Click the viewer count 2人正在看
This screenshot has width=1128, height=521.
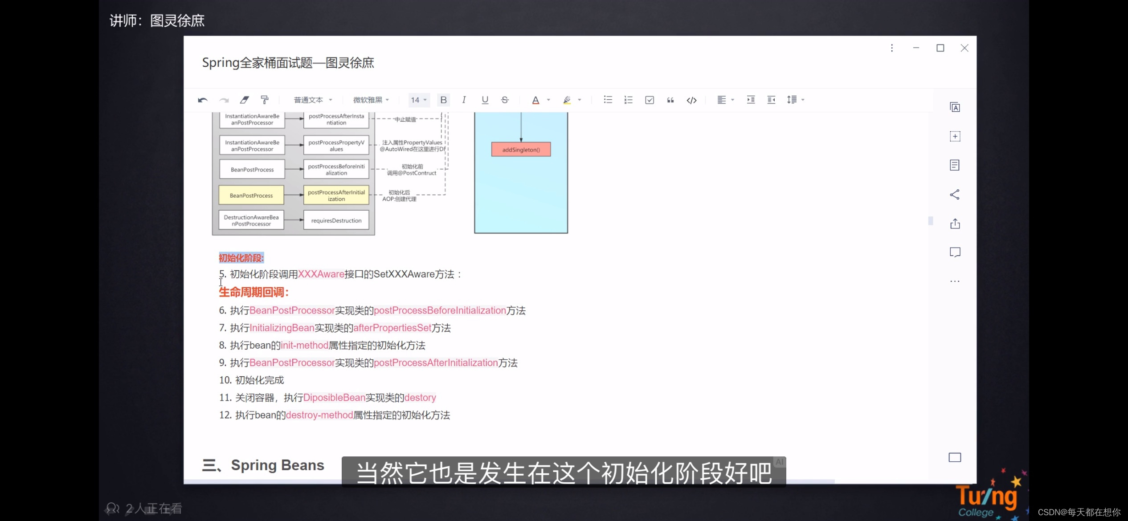(x=144, y=509)
